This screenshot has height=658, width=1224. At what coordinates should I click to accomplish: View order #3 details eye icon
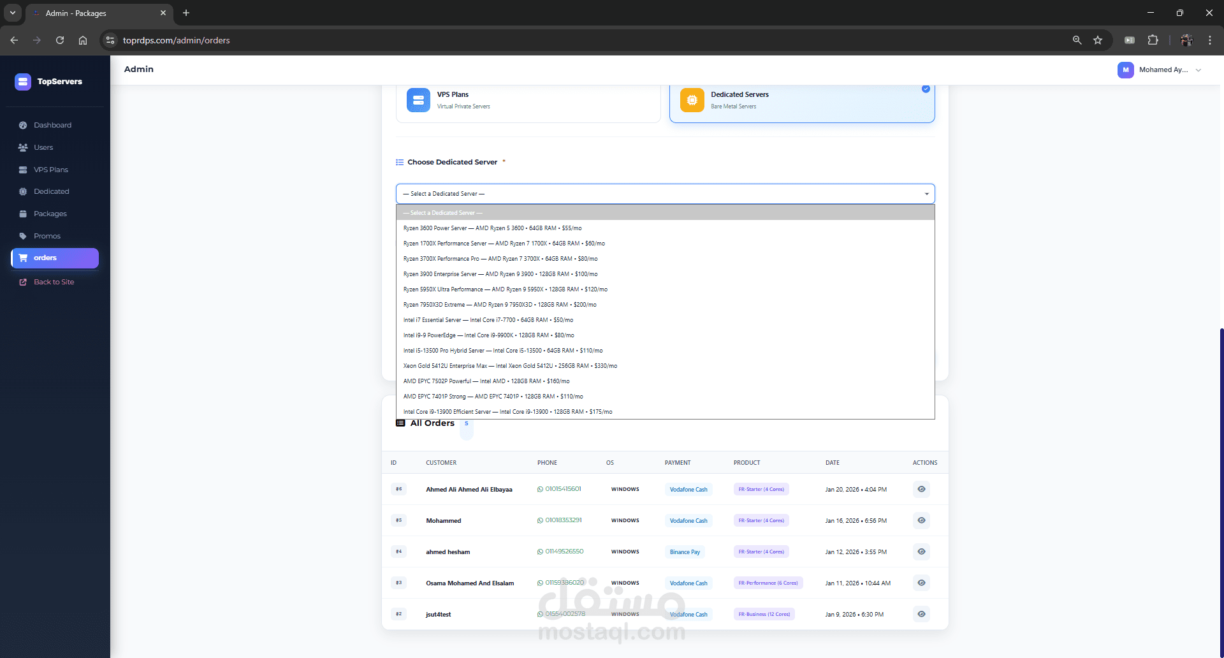click(921, 583)
